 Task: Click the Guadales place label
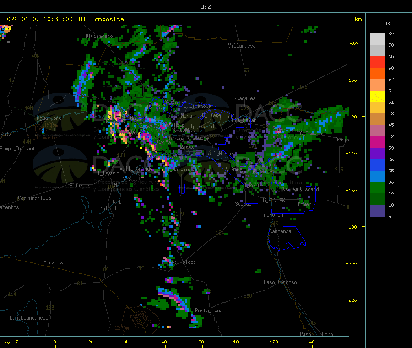point(244,98)
